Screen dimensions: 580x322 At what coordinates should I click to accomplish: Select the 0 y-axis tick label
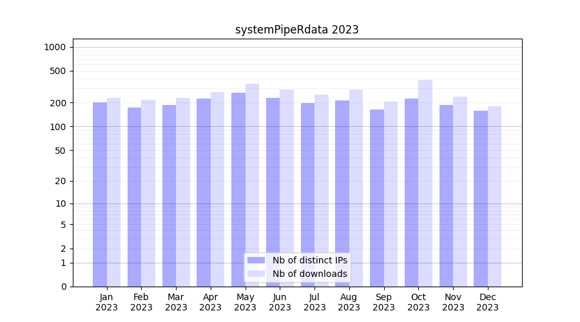[63, 287]
